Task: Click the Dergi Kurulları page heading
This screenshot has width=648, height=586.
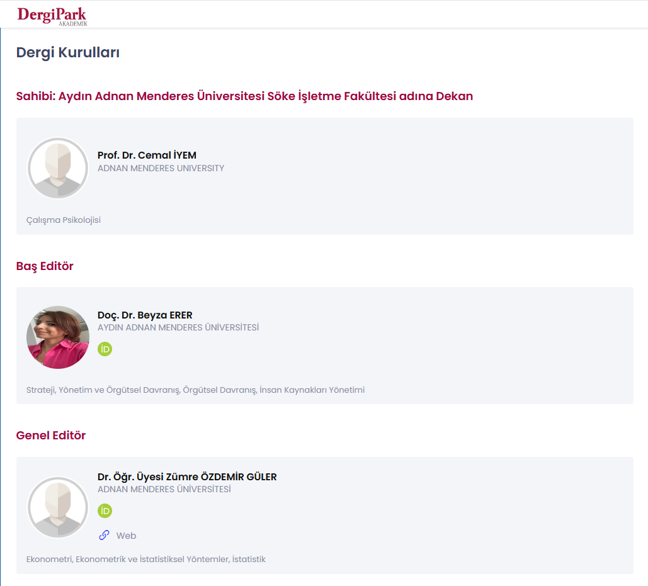Action: [68, 52]
